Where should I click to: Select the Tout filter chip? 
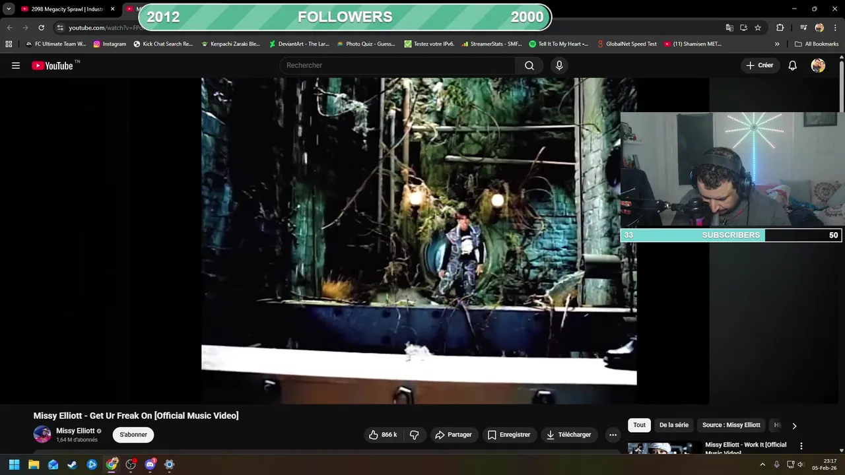(639, 425)
